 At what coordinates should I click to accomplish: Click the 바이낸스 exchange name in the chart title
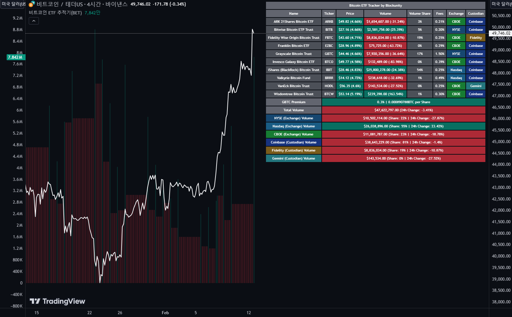point(117,4)
